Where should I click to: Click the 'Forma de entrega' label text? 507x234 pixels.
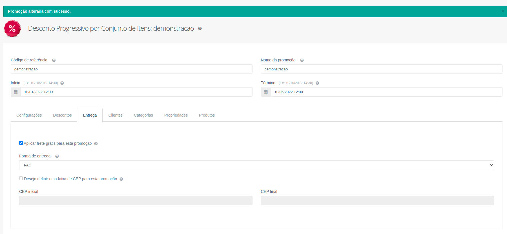35,156
